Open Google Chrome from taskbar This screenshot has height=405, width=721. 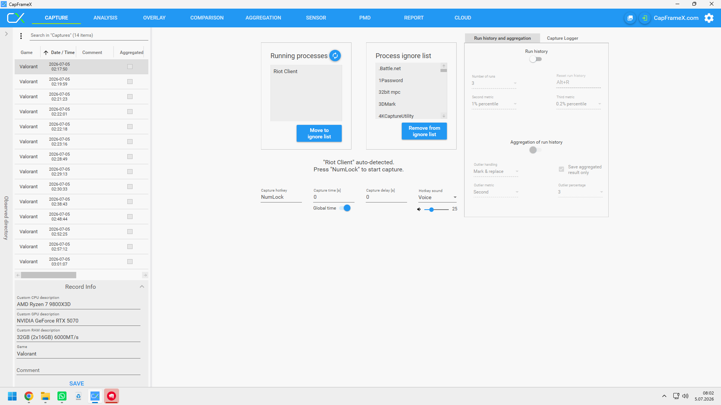pos(29,396)
